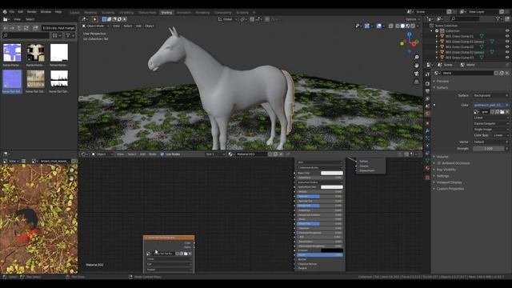
Task: Open the Texture properties checker tab
Action: (427, 178)
